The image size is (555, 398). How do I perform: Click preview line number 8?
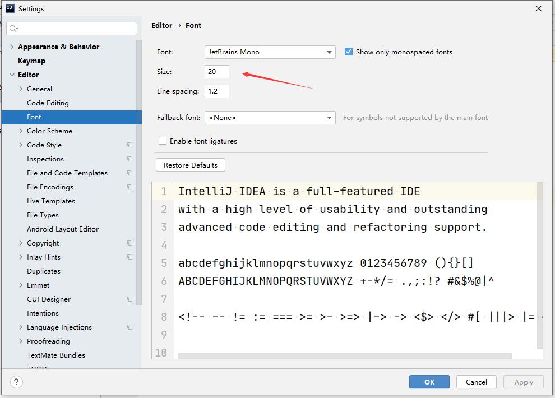pyautogui.click(x=164, y=317)
